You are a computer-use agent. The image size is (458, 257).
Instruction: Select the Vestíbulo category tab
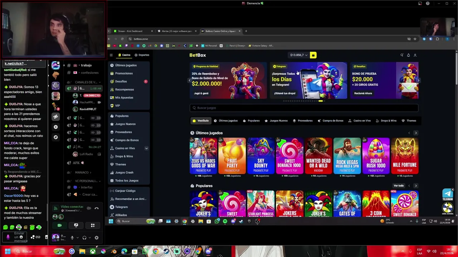[x=200, y=121]
